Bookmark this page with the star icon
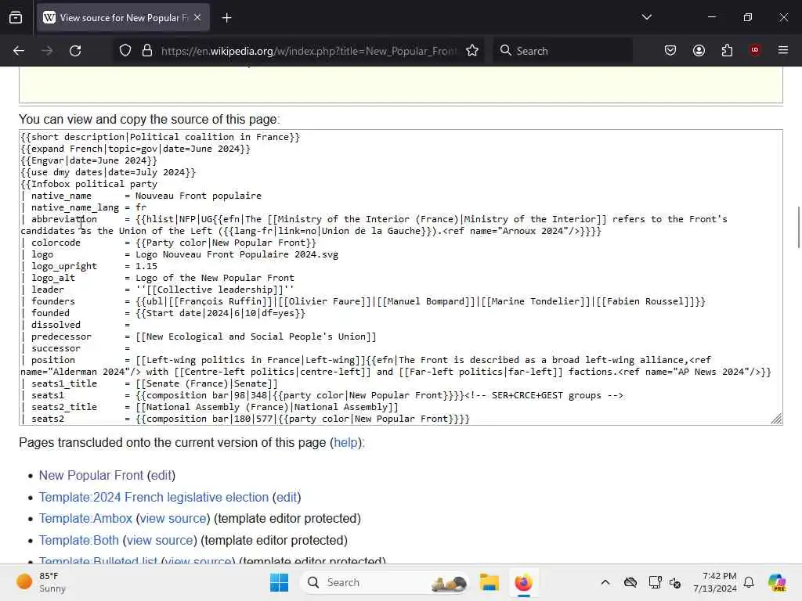Screen dimensions: 802x601 pyautogui.click(x=472, y=51)
